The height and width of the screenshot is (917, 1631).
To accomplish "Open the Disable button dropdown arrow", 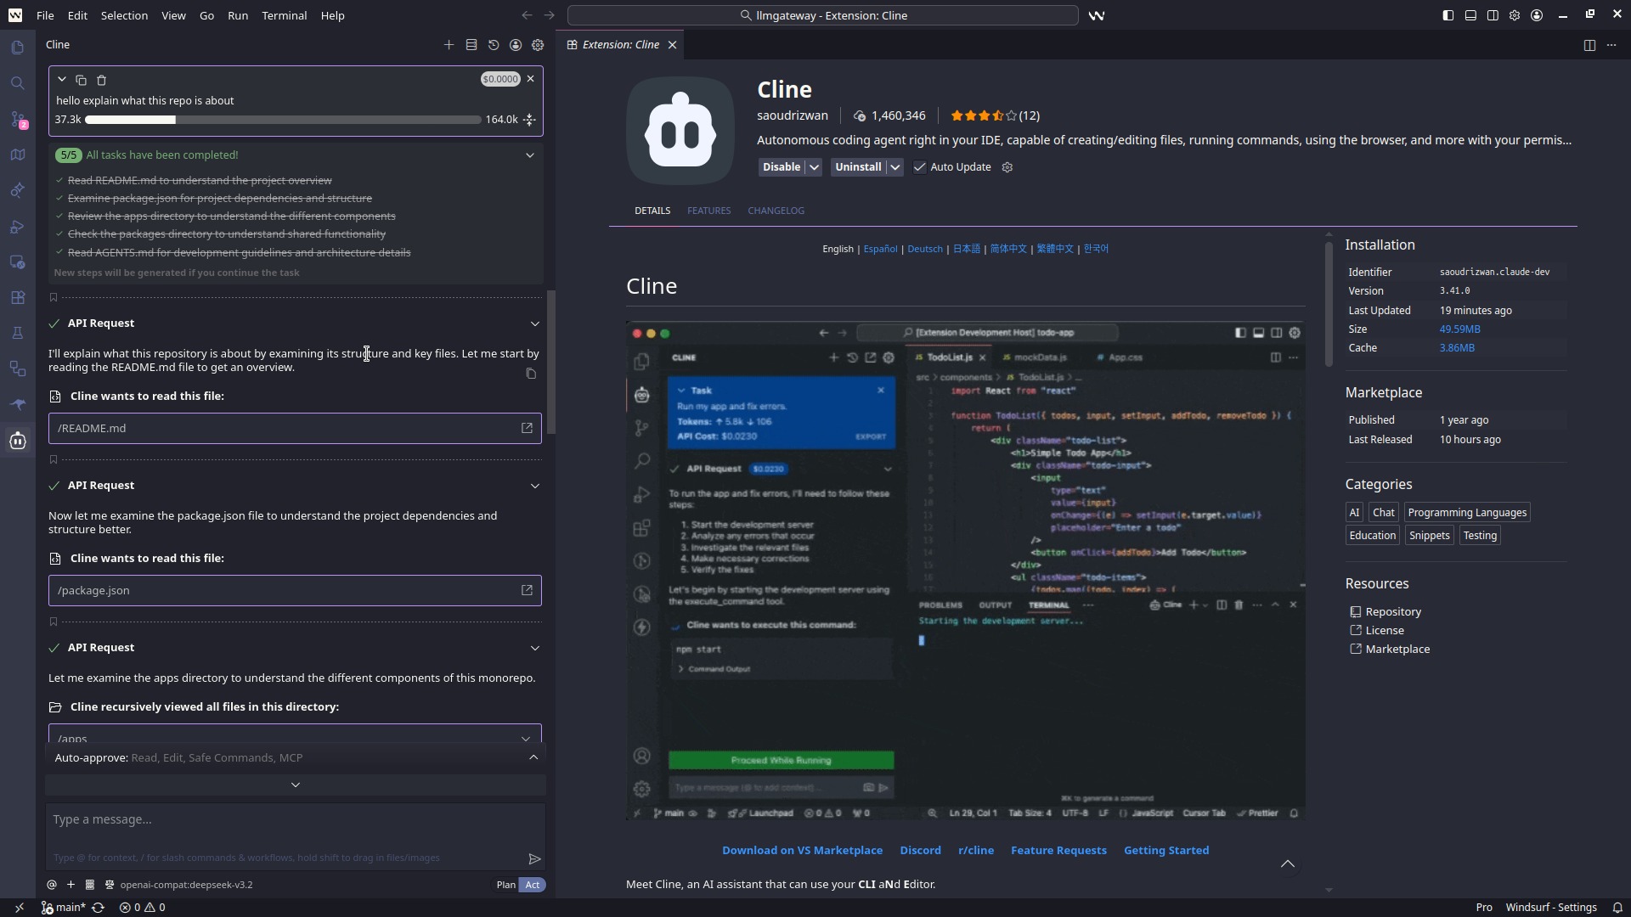I will tap(814, 167).
